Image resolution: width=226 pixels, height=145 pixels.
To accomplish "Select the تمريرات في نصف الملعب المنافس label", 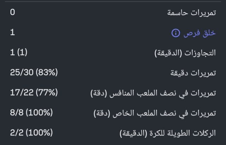I will [153, 93].
